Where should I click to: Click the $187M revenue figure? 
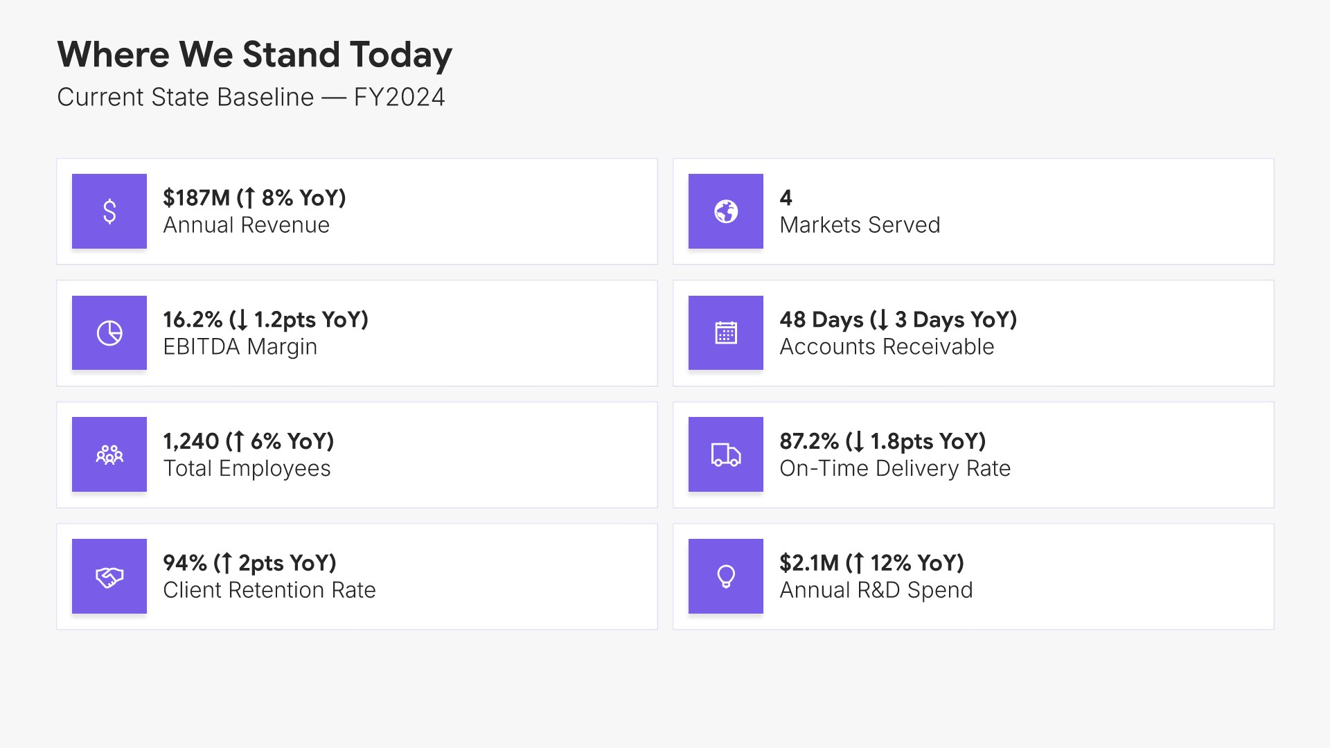[x=254, y=198]
